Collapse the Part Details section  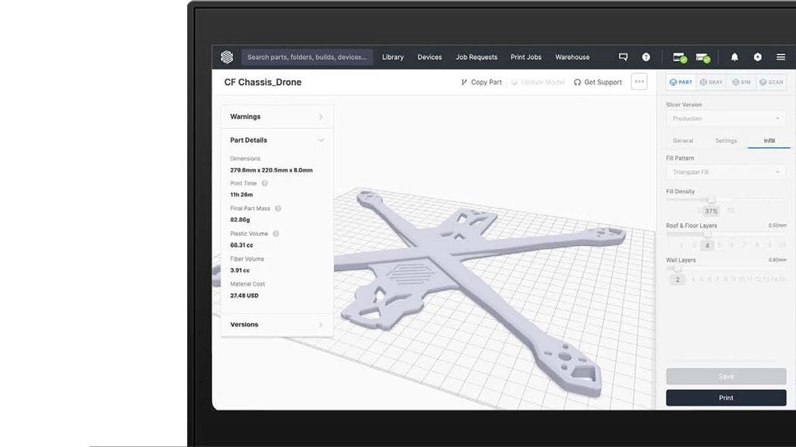click(276, 140)
